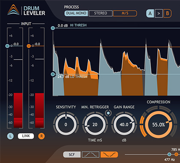The image size is (180, 163).
Task: Click the left input -0.0 readout
Action: pyautogui.click(x=16, y=44)
